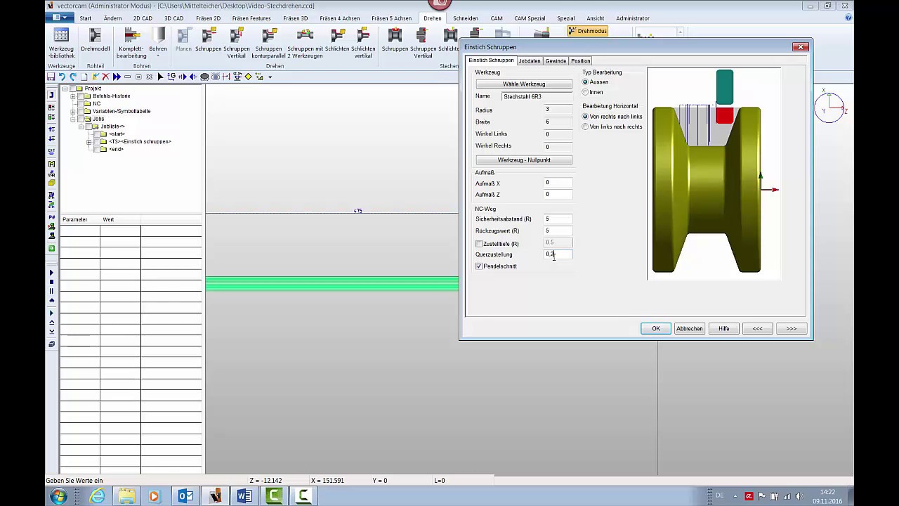Select the Schruppen konturparallel icon
Viewport: 899px width, 506px height.
point(268,43)
